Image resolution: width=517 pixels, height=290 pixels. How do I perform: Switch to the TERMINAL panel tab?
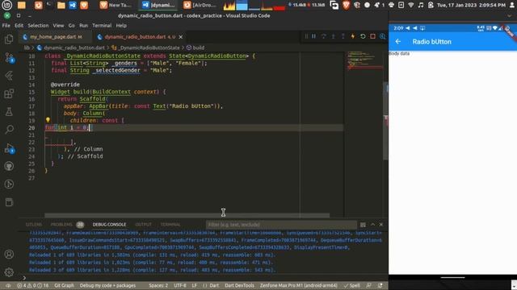click(170, 225)
